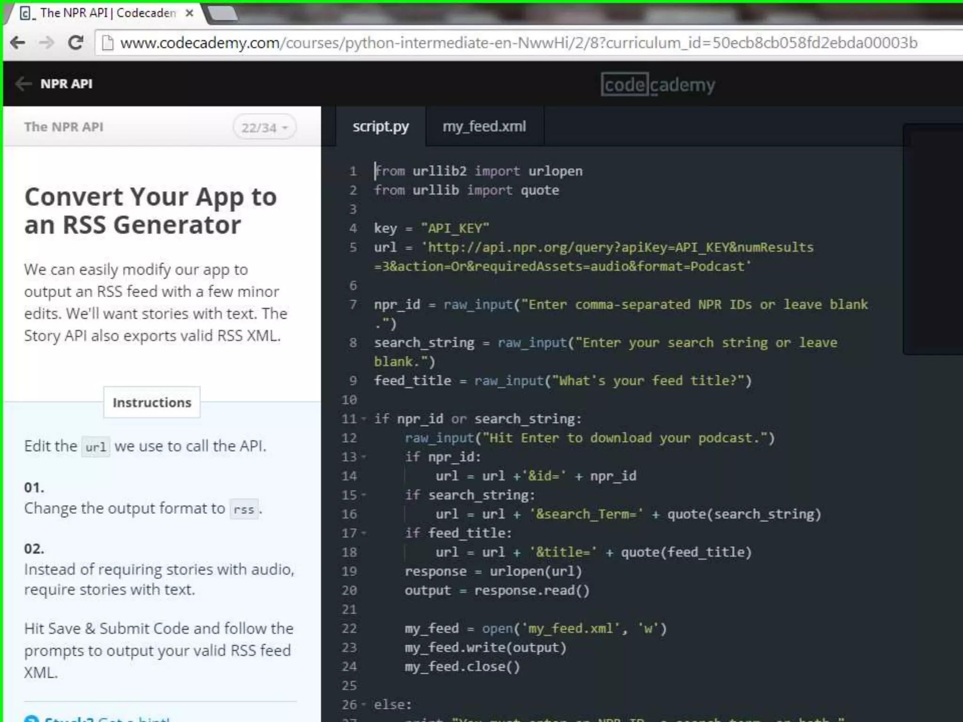This screenshot has width=963, height=722.
Task: Click 'output = response.read()' line
Action: [x=497, y=590]
